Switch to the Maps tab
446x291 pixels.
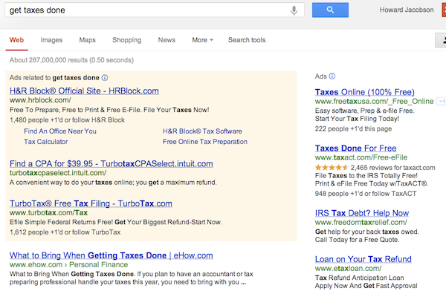(87, 40)
